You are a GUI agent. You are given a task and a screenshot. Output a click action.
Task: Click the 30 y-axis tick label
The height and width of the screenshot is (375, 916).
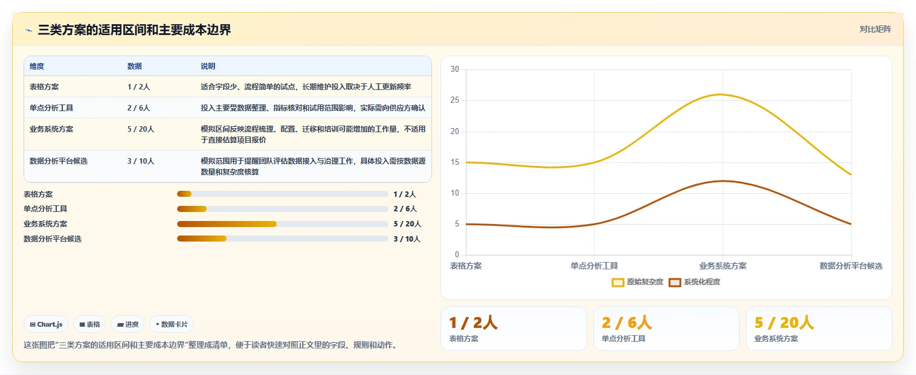(x=455, y=69)
